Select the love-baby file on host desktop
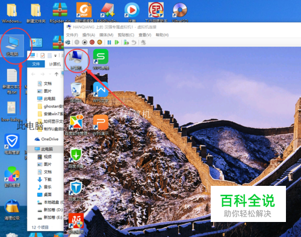Screen dimensions: 301x237 click(12, 111)
